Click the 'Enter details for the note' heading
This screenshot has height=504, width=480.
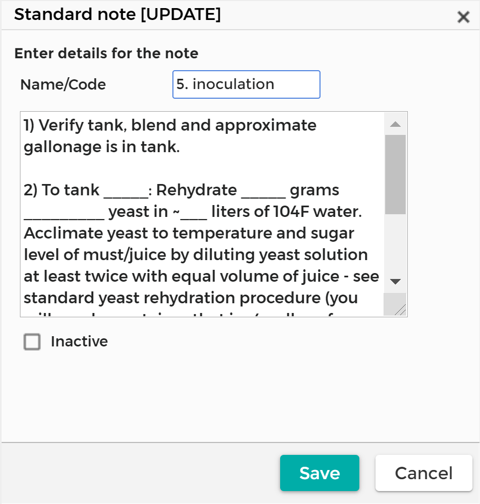106,53
